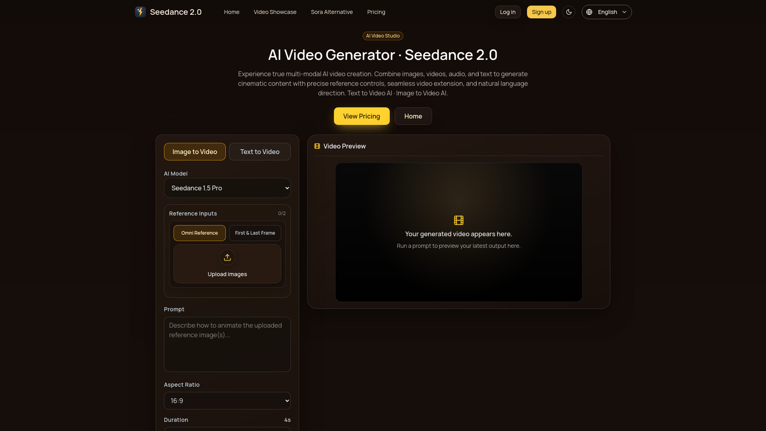
Task: Click the Home navigation link at top
Action: pyautogui.click(x=231, y=12)
